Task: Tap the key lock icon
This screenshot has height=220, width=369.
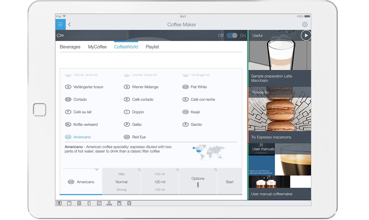Action: pos(60,36)
